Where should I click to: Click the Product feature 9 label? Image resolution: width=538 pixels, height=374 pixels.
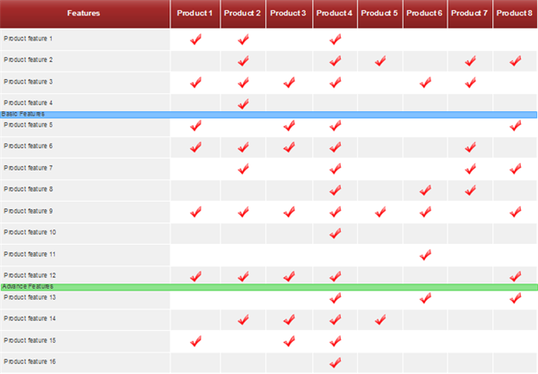[x=28, y=211]
